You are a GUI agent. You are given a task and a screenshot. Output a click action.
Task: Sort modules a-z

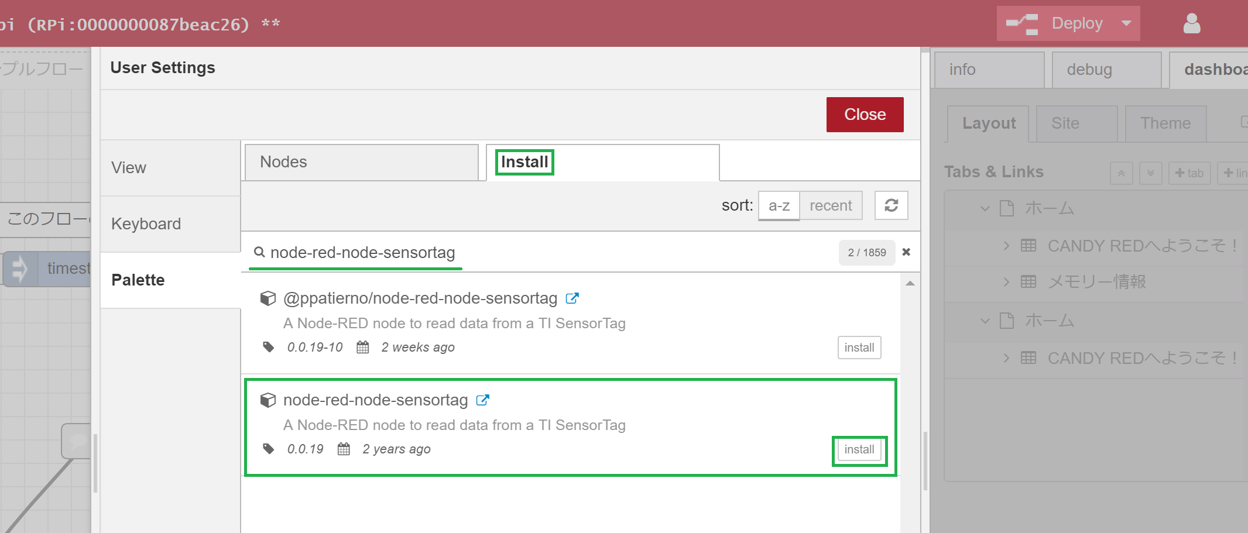(x=779, y=205)
